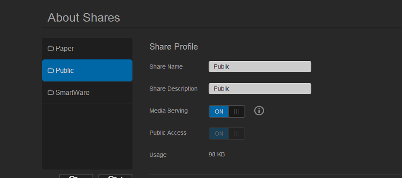402x178 pixels.
Task: Click into the Share Name field
Action: [x=260, y=66]
